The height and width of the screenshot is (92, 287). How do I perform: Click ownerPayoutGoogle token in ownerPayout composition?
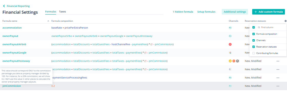pos(112,36)
